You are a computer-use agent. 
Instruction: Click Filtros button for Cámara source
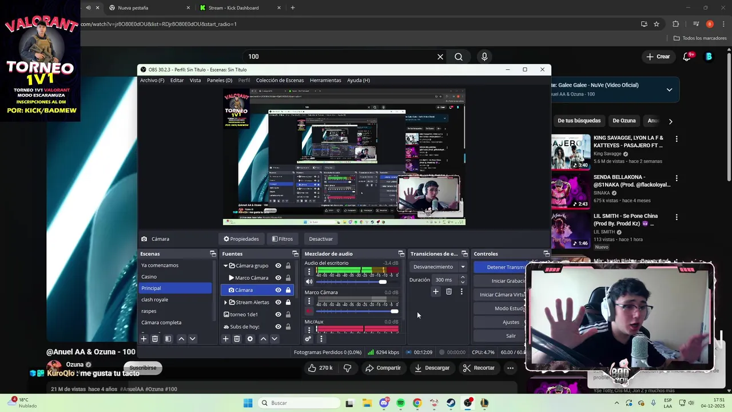(x=283, y=239)
